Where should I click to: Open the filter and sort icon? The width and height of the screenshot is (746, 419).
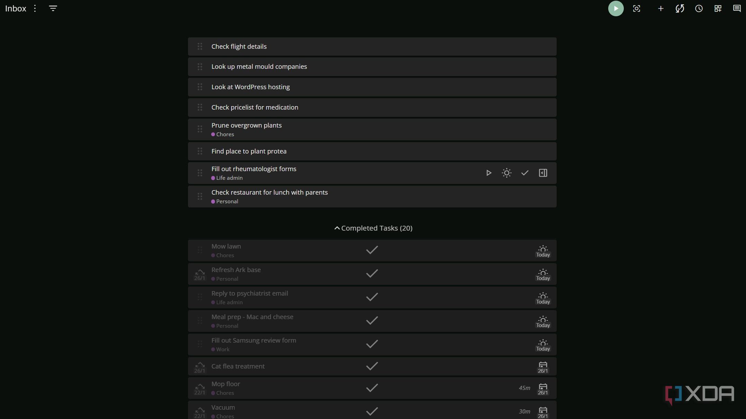point(53,8)
